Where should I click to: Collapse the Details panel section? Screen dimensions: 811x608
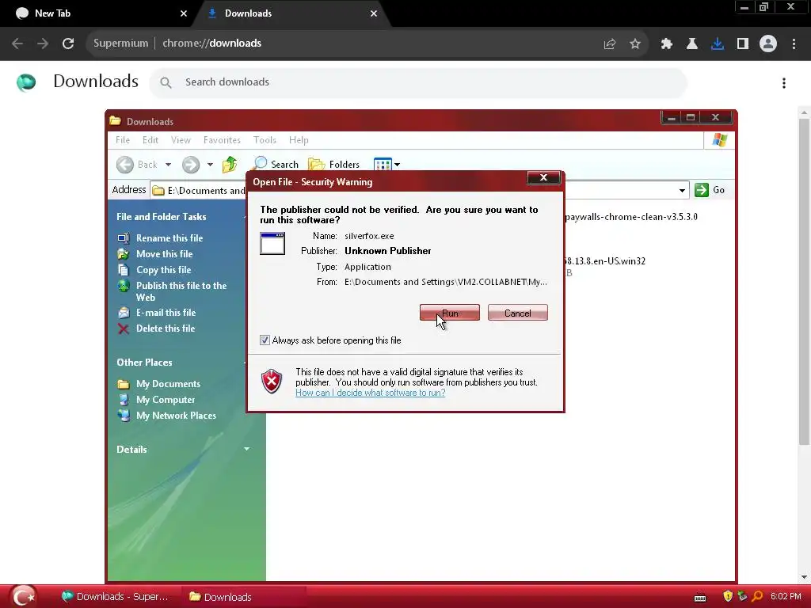247,449
